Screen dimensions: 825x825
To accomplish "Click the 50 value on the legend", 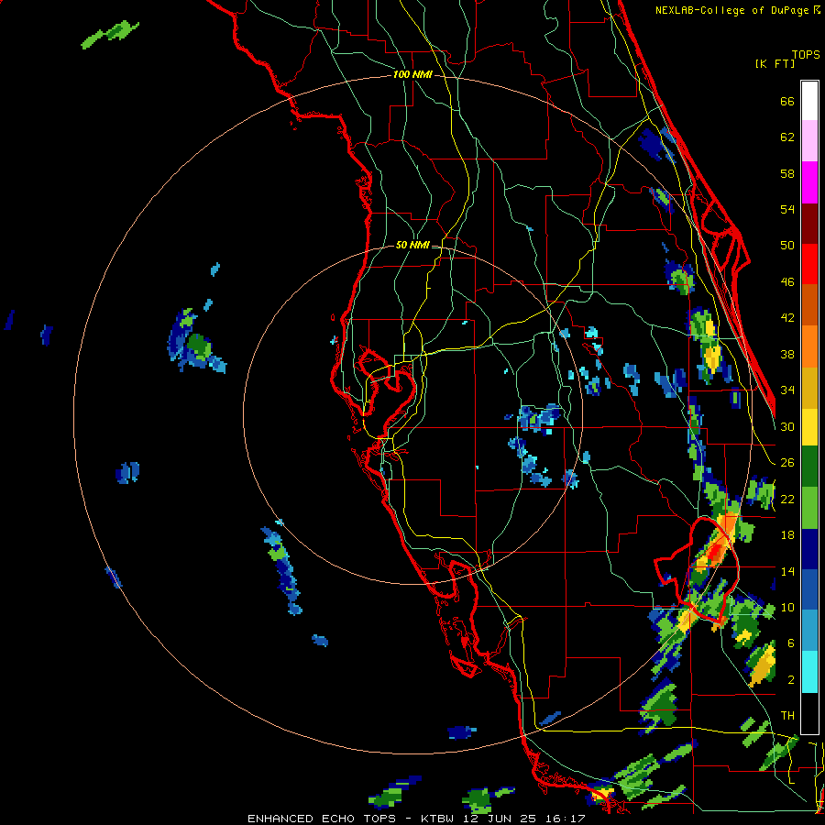I will pyautogui.click(x=787, y=245).
